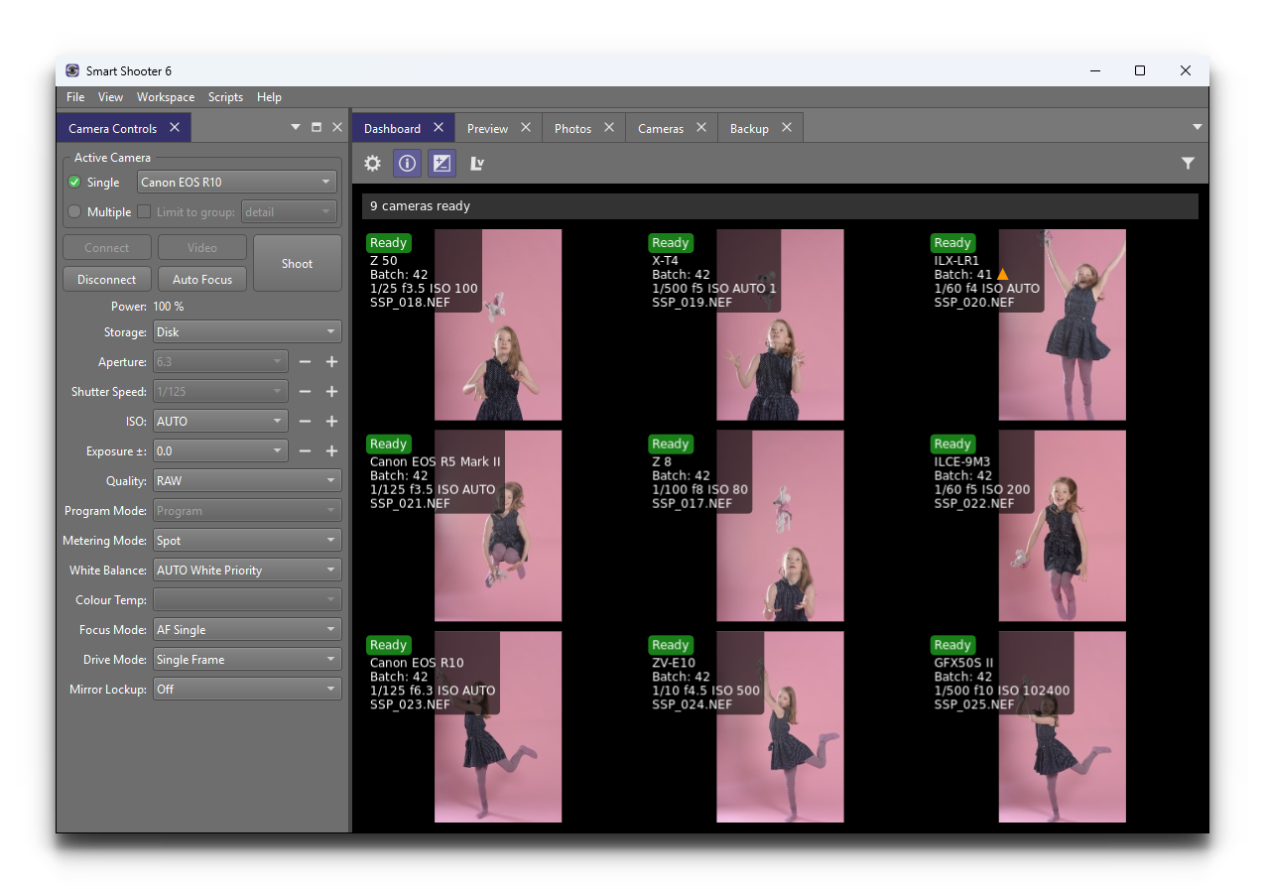This screenshot has height=889, width=1265.
Task: Toggle the live view Lv icon
Action: [x=477, y=164]
